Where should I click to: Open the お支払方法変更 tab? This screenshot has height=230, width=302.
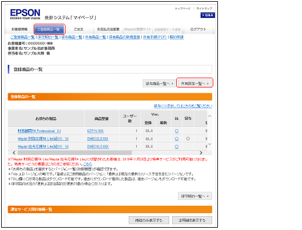tap(108, 29)
